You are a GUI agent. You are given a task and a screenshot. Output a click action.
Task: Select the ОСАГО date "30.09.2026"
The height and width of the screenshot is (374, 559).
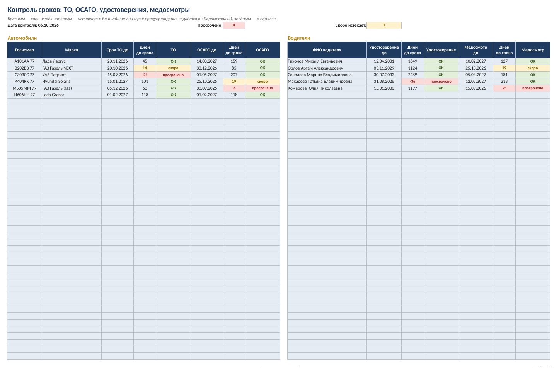[207, 88]
